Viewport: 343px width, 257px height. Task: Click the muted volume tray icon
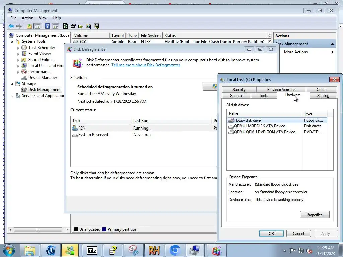pos(309,251)
